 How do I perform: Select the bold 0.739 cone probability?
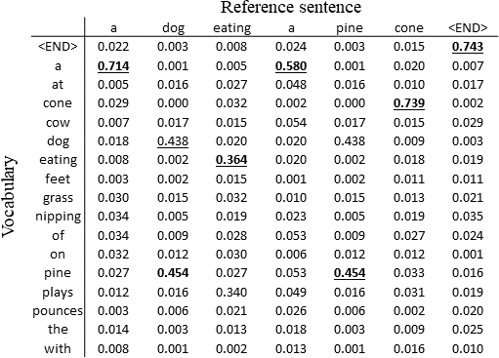[x=409, y=103]
